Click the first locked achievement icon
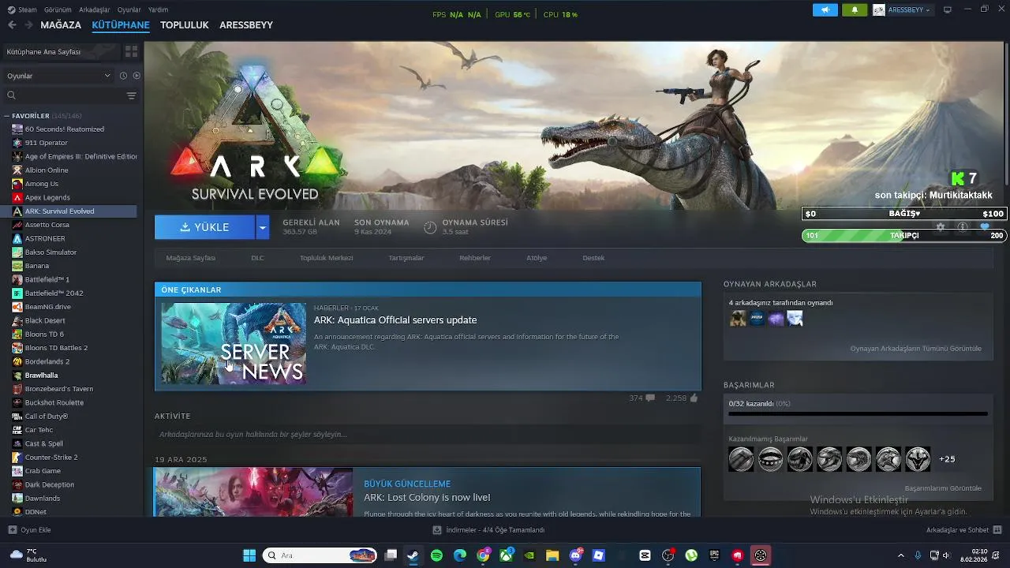Screen dimensions: 1010x568 tap(741, 459)
